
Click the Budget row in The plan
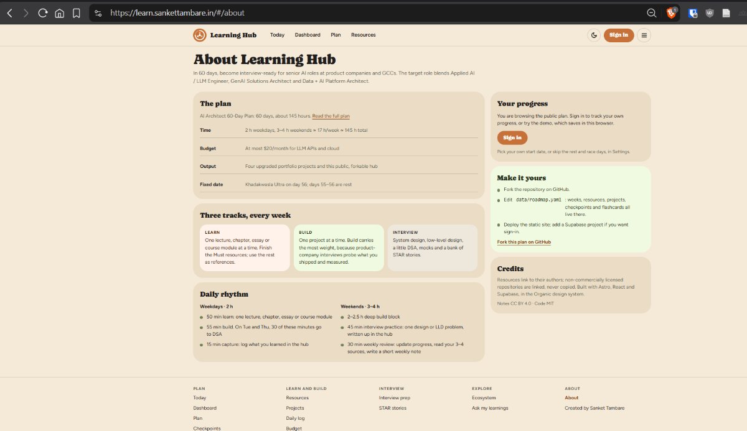[x=339, y=148]
